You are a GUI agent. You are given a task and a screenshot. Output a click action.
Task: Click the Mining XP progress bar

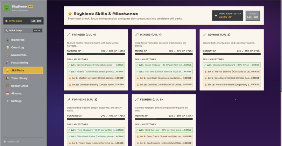coord(164,54)
